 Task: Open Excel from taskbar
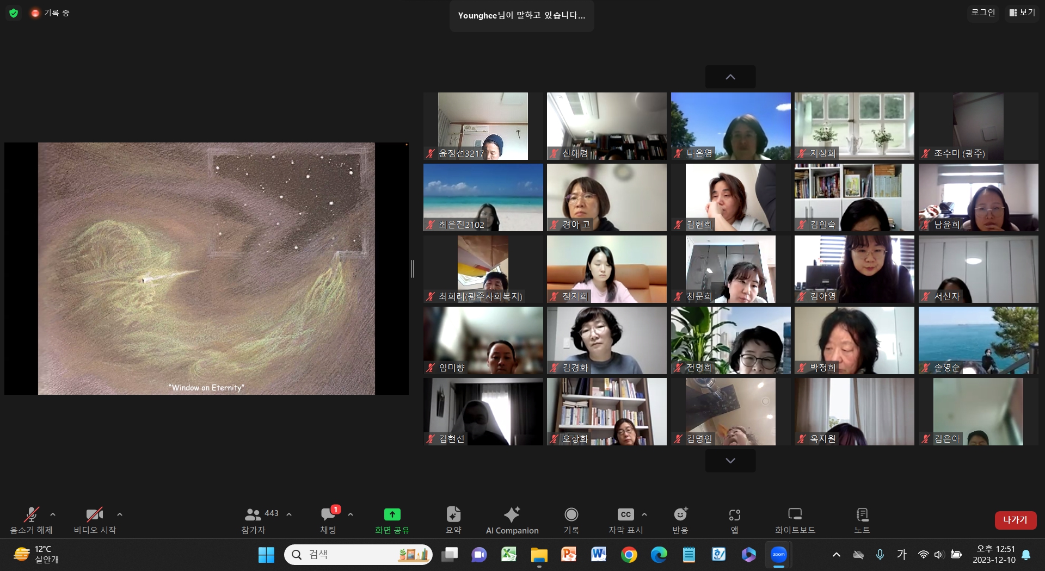tap(509, 555)
